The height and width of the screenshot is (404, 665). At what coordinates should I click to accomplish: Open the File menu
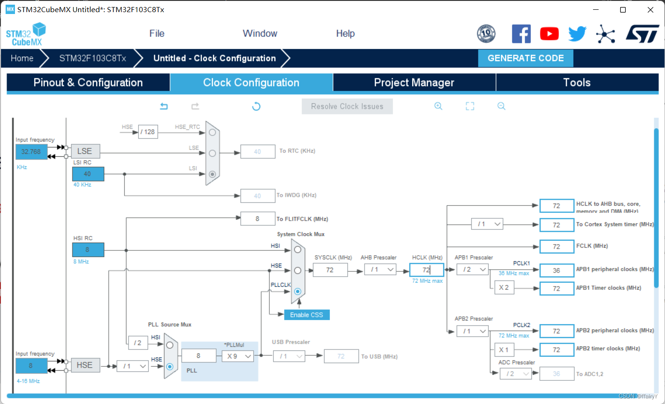[x=157, y=34]
